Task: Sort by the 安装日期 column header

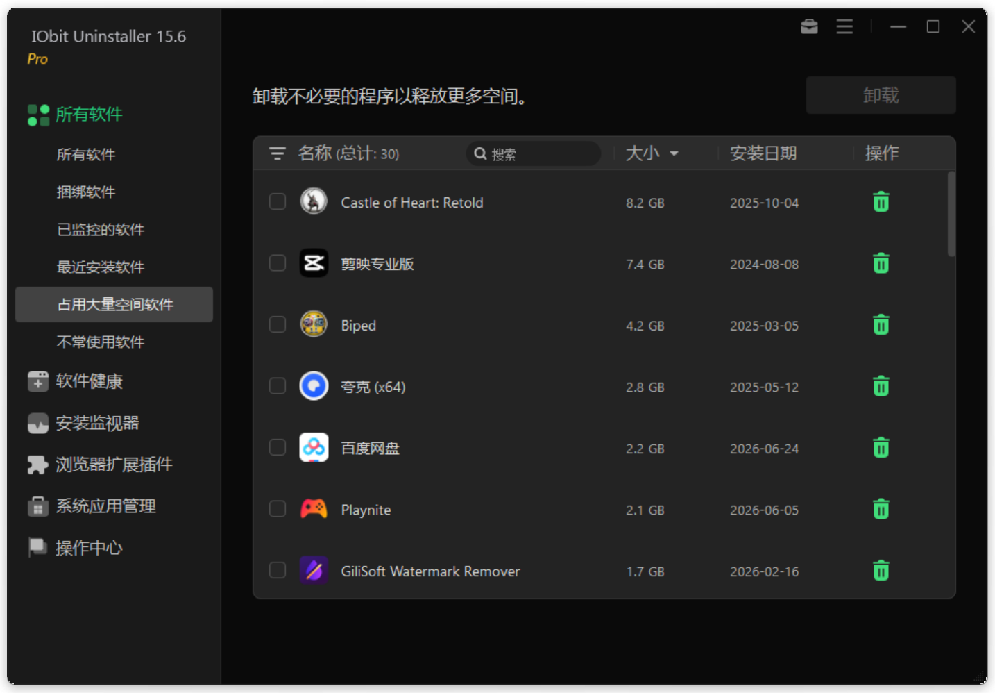Action: [763, 153]
